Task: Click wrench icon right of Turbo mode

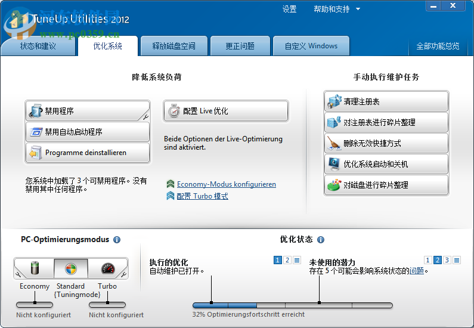Action: pyautogui.click(x=123, y=274)
